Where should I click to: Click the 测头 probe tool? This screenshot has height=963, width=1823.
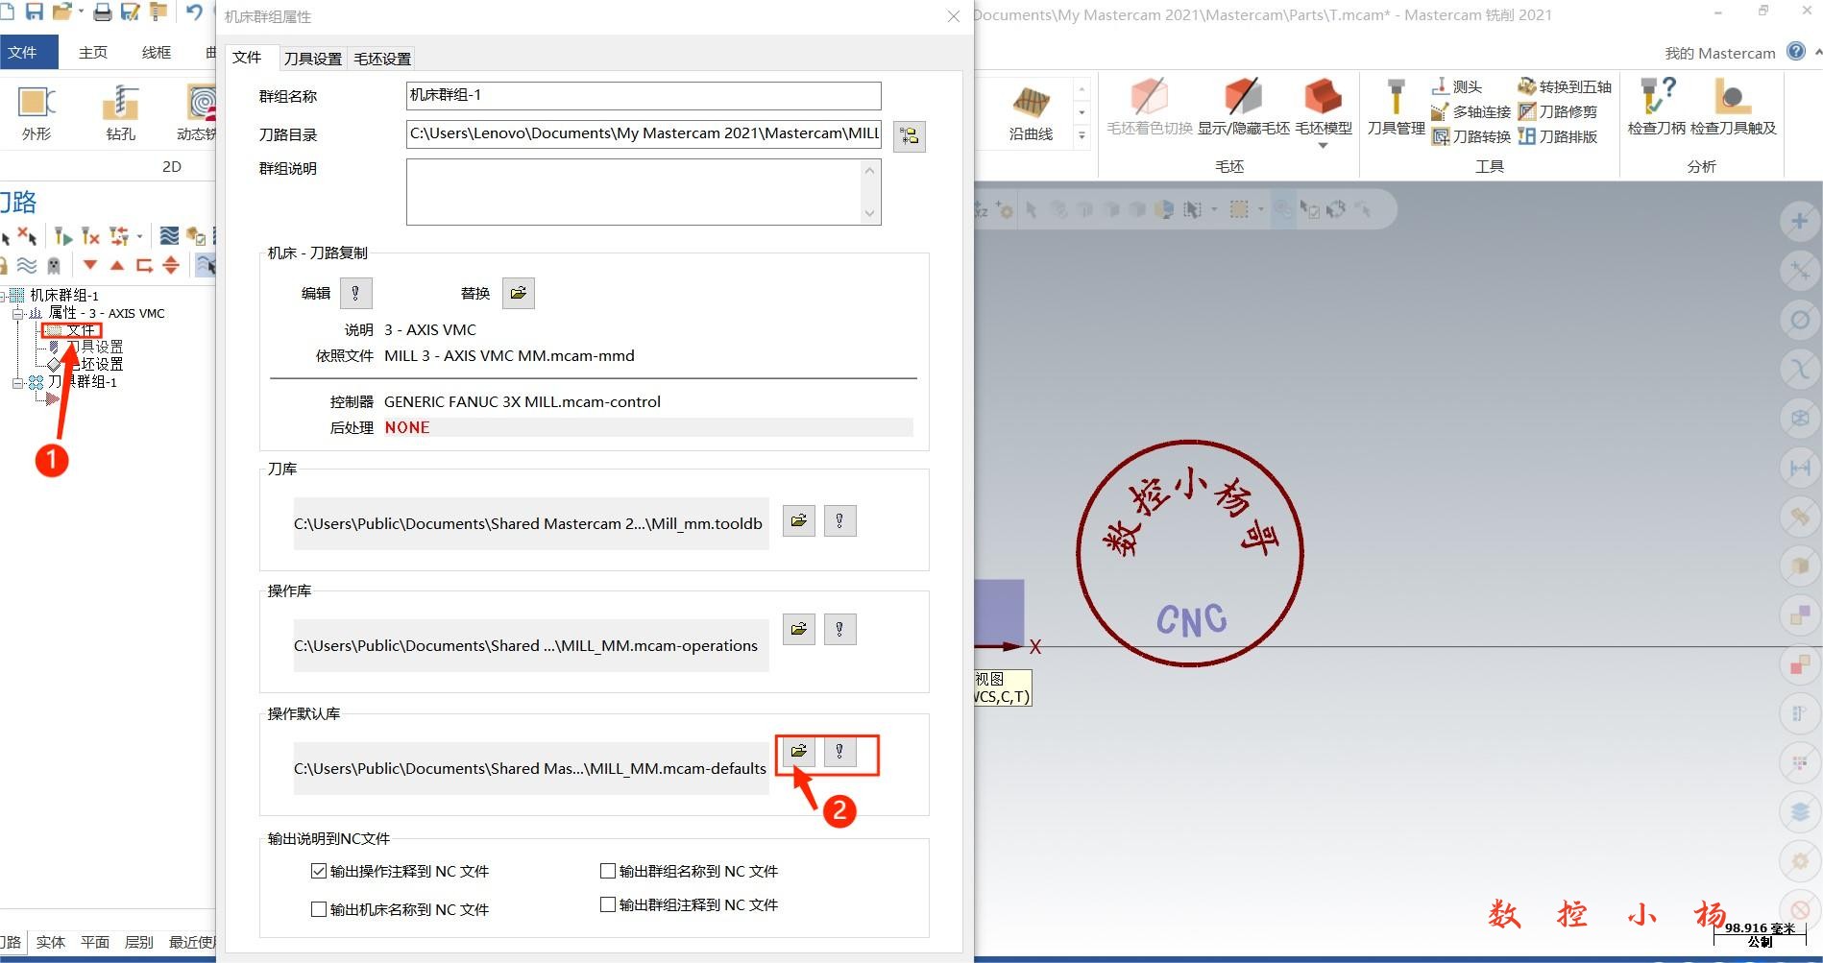click(x=1457, y=86)
